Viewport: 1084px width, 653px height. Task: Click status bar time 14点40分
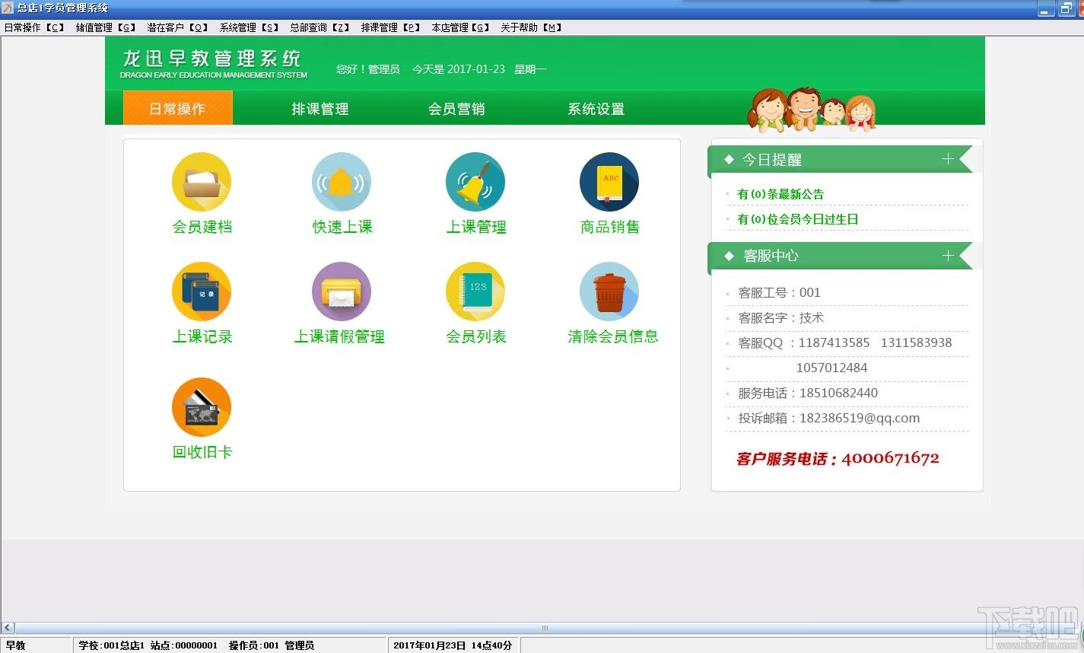(x=491, y=645)
